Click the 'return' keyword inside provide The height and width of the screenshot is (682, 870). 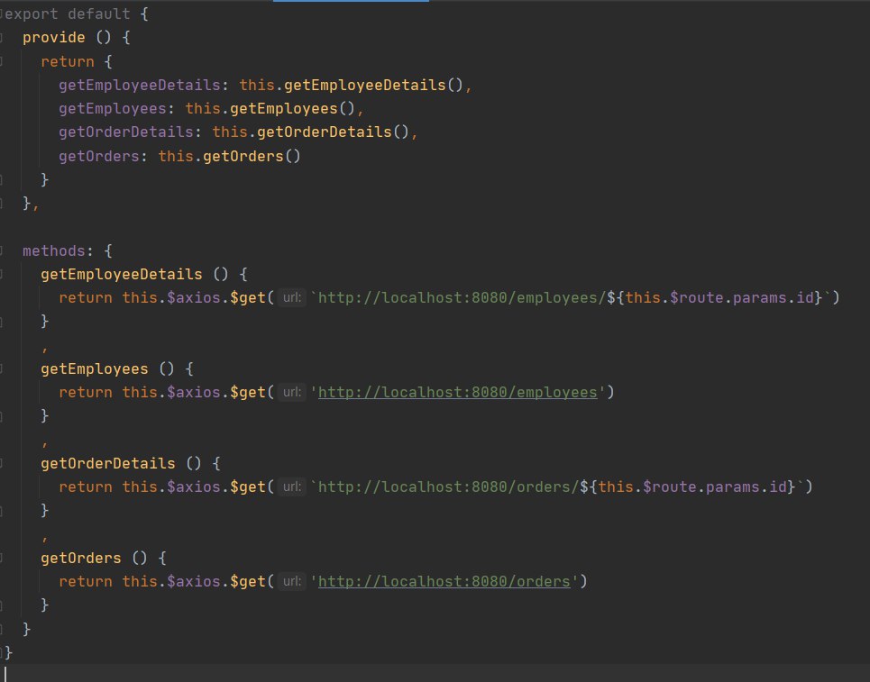[67, 61]
